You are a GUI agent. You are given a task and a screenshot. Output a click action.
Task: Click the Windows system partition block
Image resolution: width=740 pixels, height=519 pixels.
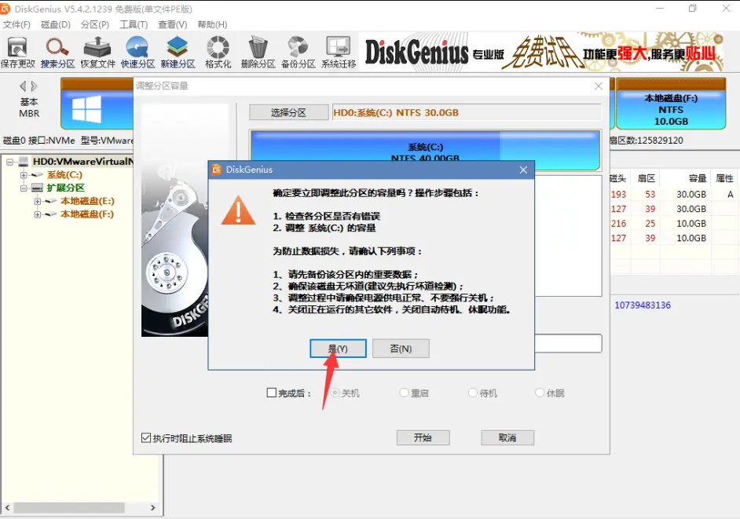click(x=97, y=104)
